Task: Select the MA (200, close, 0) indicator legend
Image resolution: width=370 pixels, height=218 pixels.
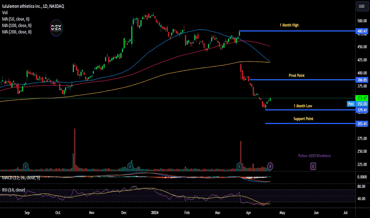Action: [x=17, y=32]
